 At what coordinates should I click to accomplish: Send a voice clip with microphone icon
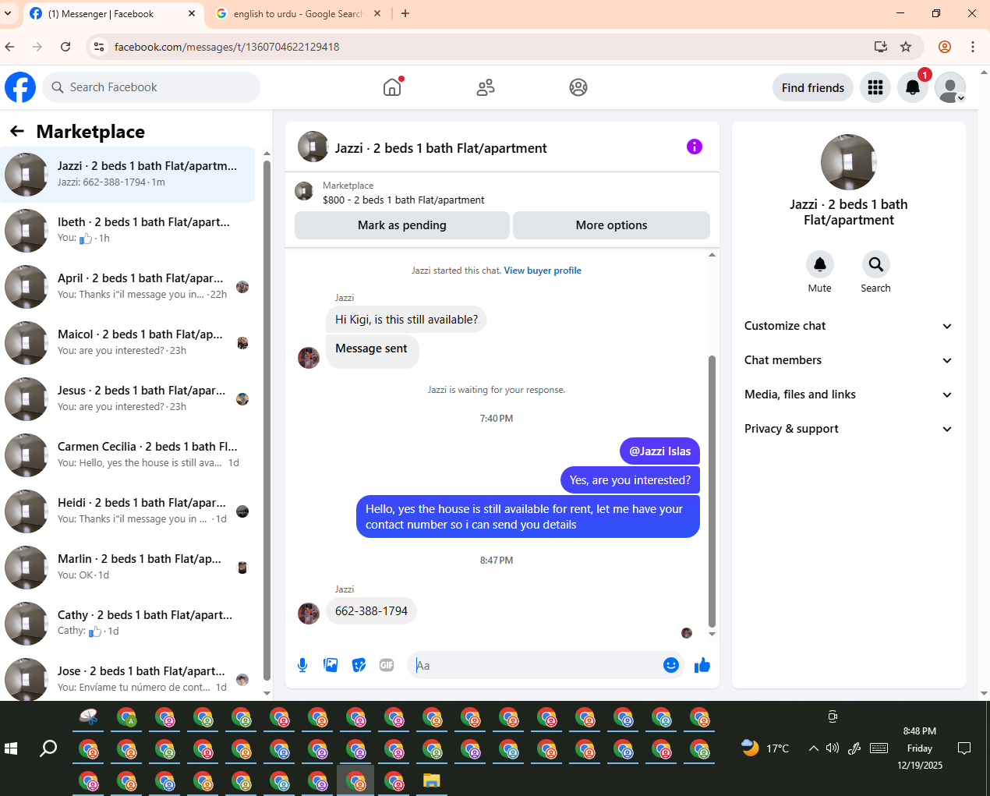[x=302, y=665]
